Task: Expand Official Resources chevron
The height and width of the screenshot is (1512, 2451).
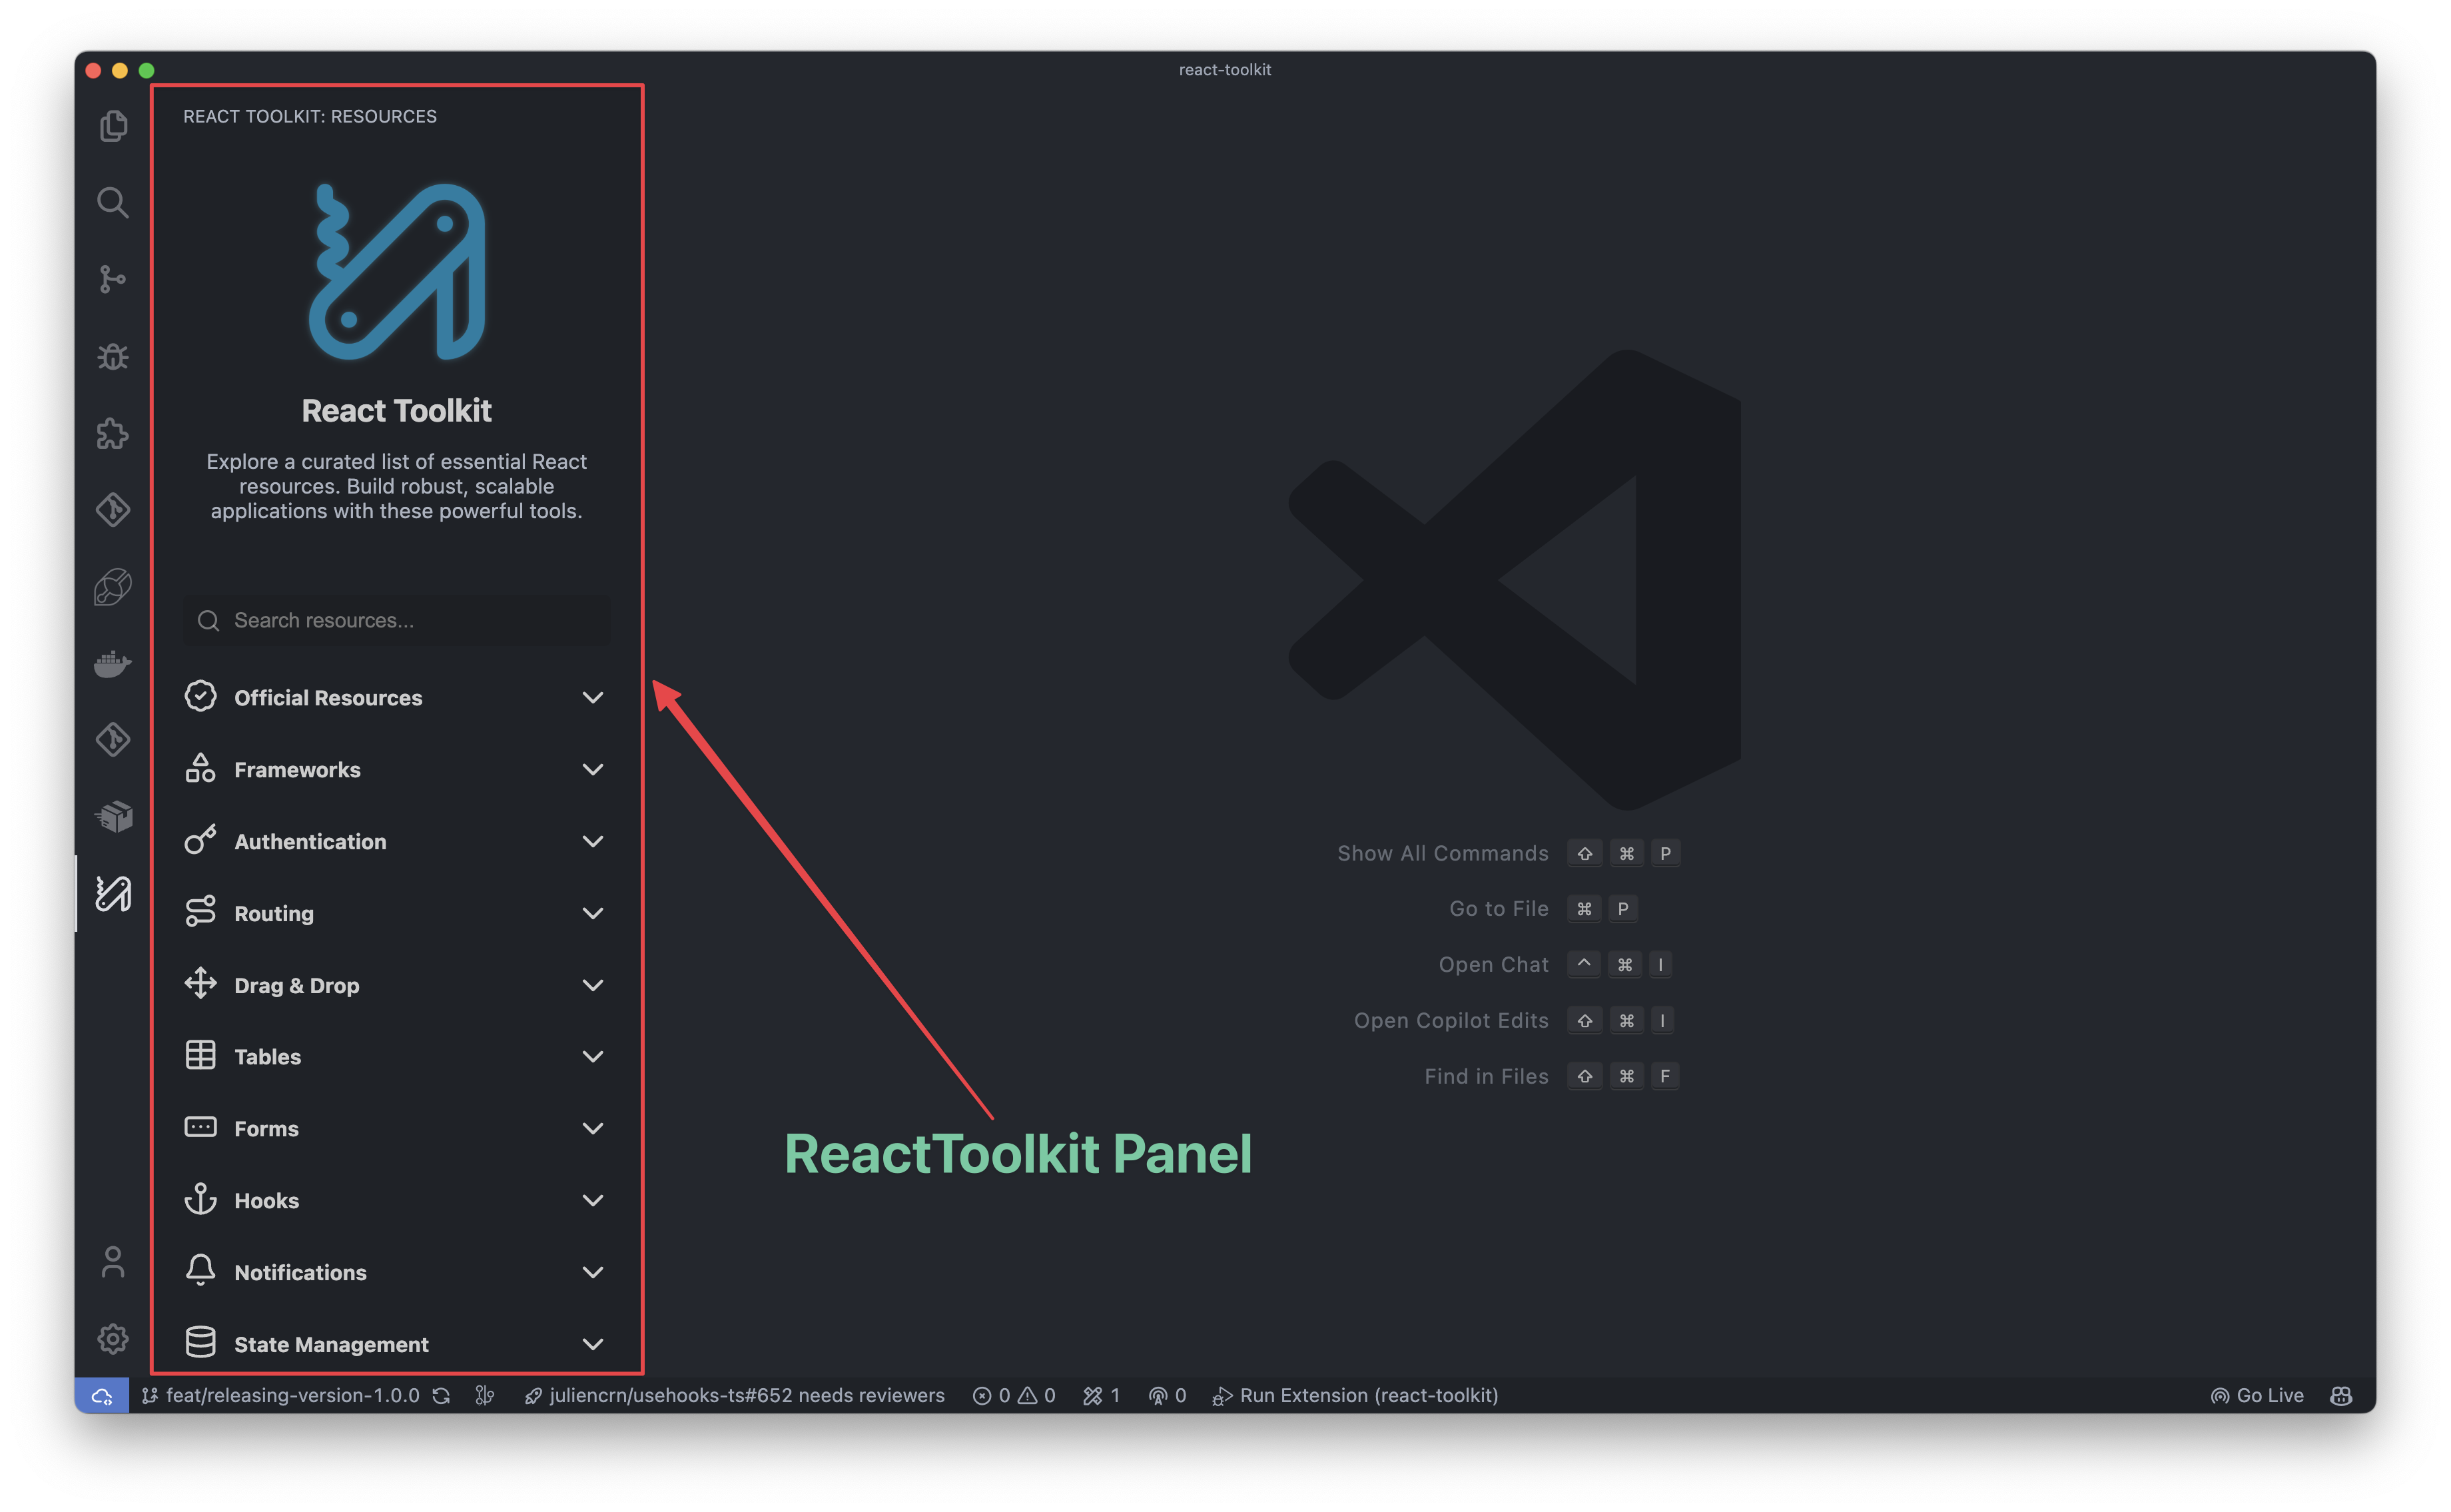Action: coord(593,698)
